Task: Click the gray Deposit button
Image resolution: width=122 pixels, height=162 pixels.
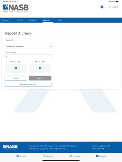Action: point(40,78)
